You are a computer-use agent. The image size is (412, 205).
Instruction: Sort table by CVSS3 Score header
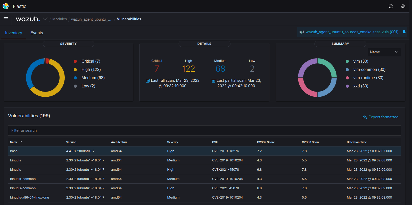tap(311, 142)
